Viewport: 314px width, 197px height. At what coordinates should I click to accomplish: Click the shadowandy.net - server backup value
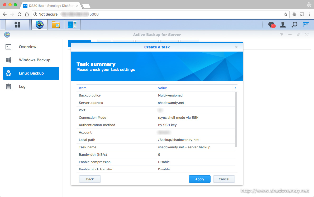click(x=184, y=148)
